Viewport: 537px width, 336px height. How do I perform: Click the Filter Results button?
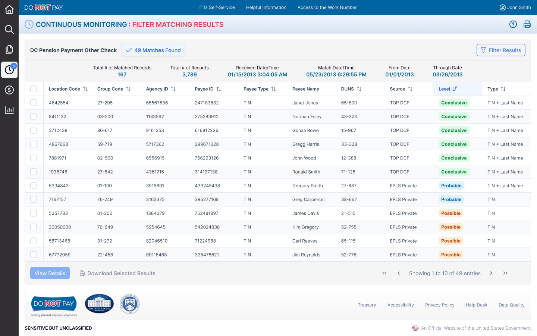click(x=501, y=50)
